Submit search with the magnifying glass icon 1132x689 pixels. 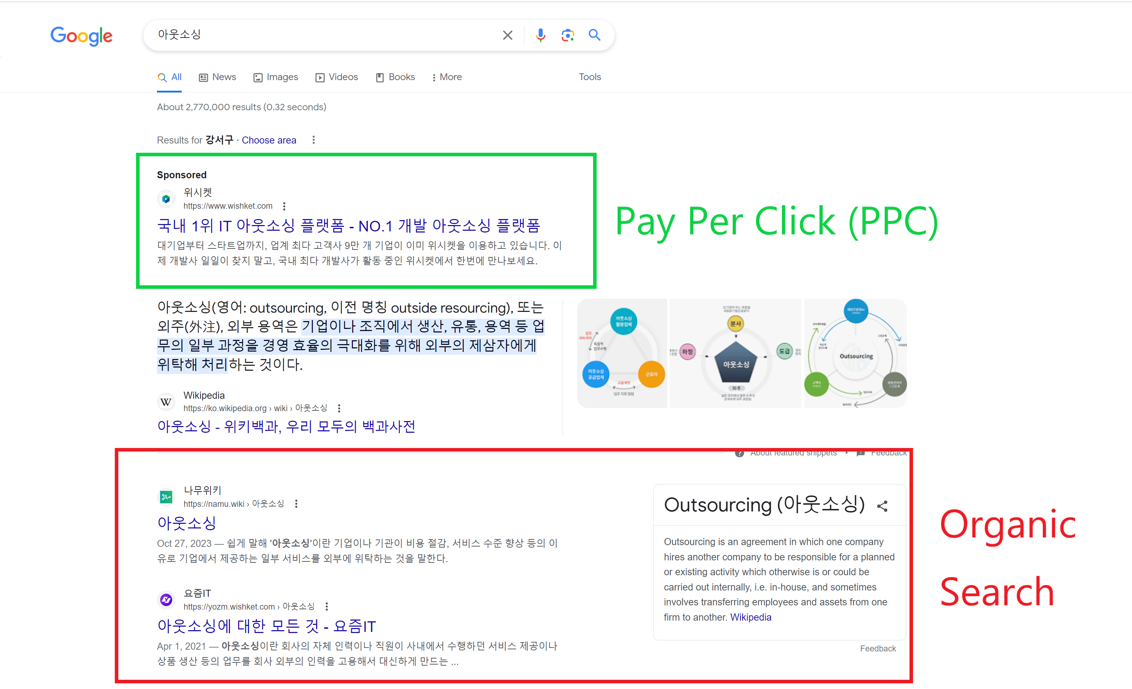[595, 35]
